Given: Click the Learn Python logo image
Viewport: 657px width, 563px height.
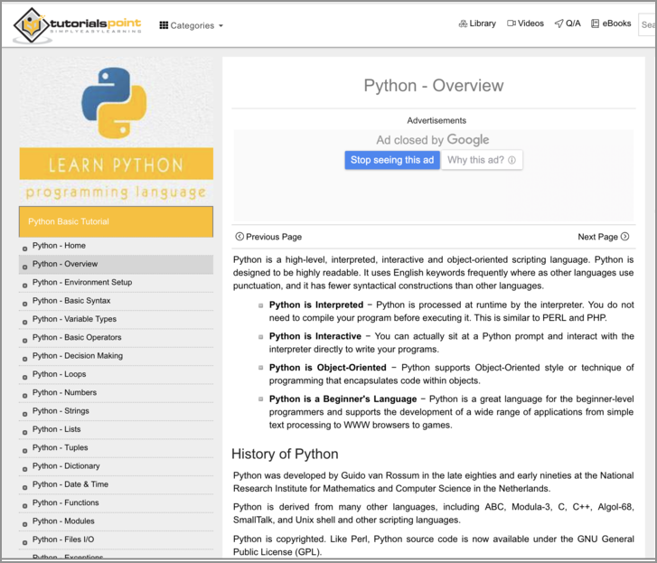Looking at the screenshot, I should pos(116,129).
